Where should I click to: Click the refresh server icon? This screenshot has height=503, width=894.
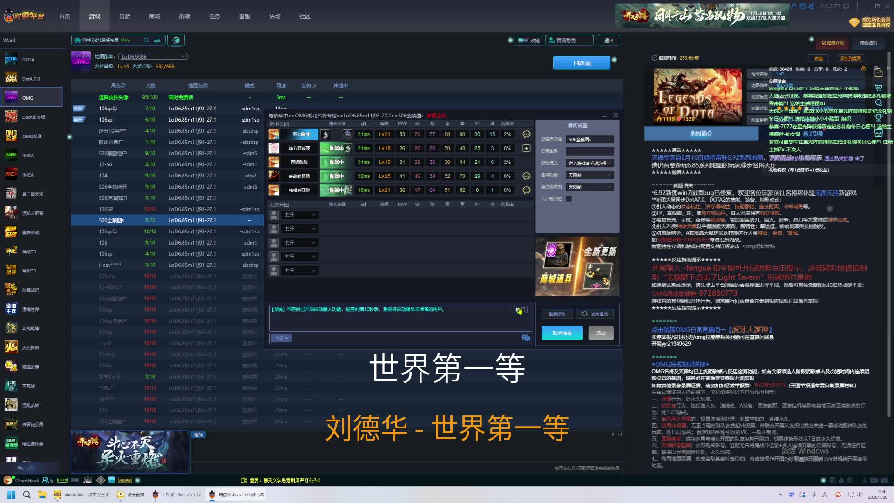(146, 41)
